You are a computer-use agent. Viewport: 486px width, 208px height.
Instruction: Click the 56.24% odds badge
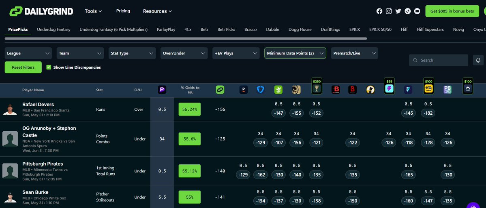pyautogui.click(x=189, y=109)
